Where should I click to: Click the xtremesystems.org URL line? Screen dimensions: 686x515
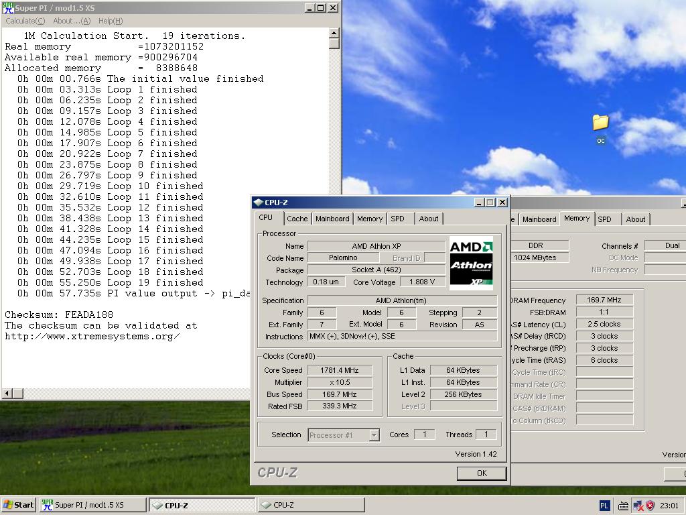click(92, 337)
